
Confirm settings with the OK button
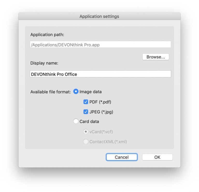coord(157,157)
